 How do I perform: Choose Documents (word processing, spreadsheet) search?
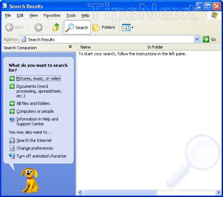[39, 91]
